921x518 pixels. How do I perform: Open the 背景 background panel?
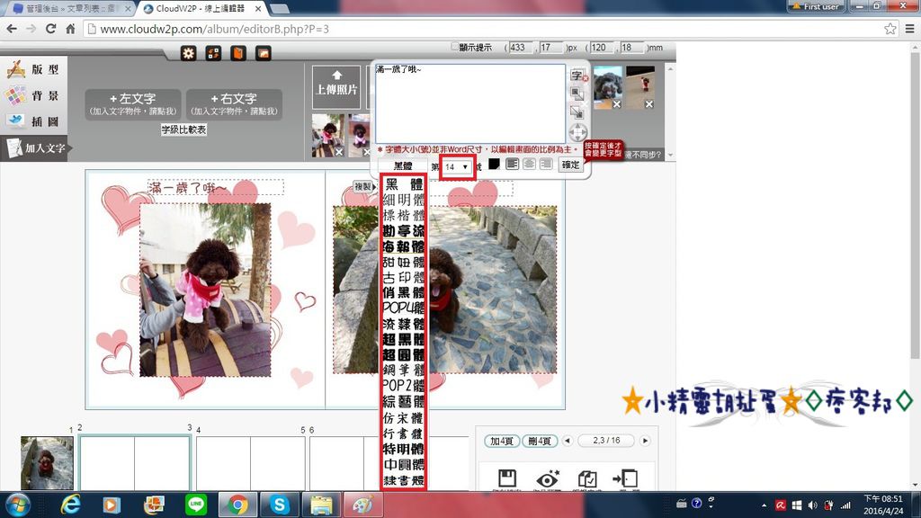point(33,95)
